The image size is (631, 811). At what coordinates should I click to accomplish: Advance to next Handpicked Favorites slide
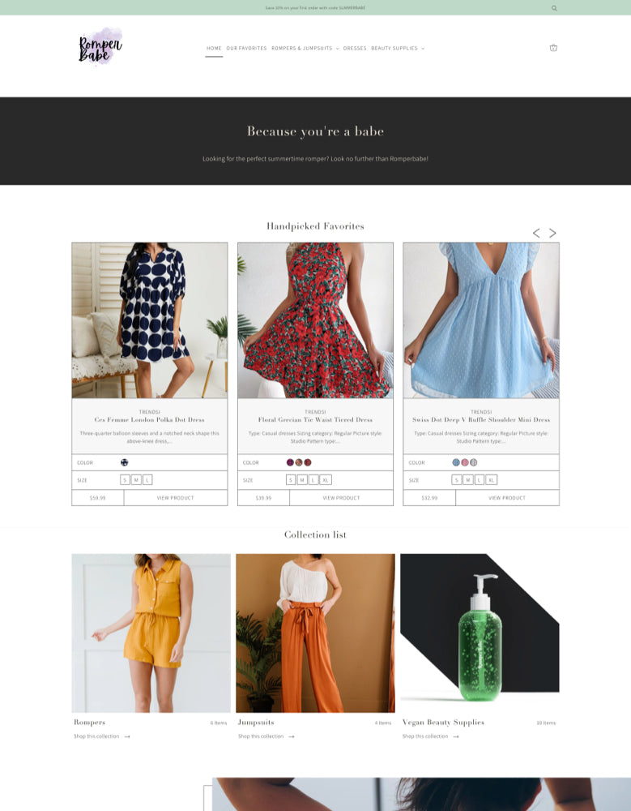(x=552, y=233)
